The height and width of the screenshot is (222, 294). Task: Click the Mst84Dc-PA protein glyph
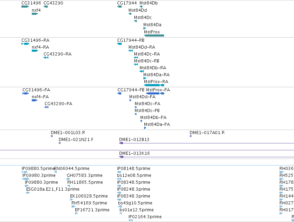135,107
